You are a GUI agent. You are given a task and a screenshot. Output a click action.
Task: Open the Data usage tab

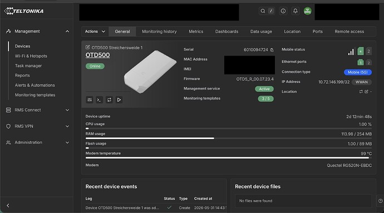point(261,31)
